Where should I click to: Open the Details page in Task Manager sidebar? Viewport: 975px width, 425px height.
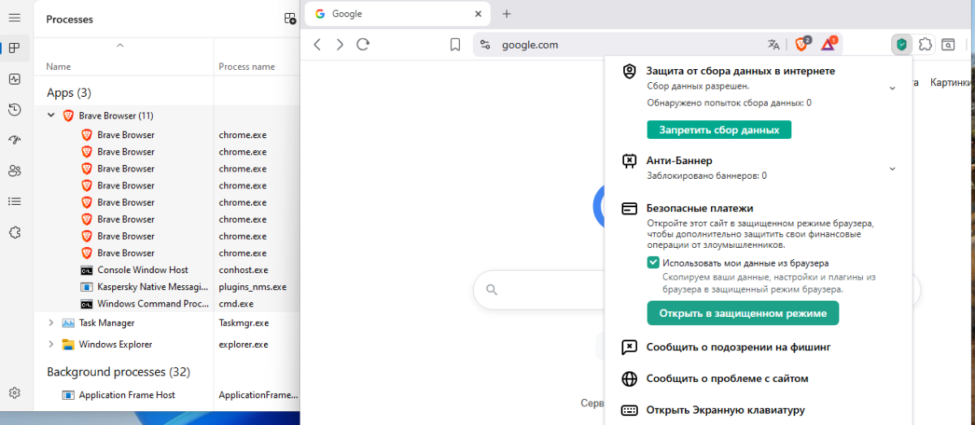(14, 201)
